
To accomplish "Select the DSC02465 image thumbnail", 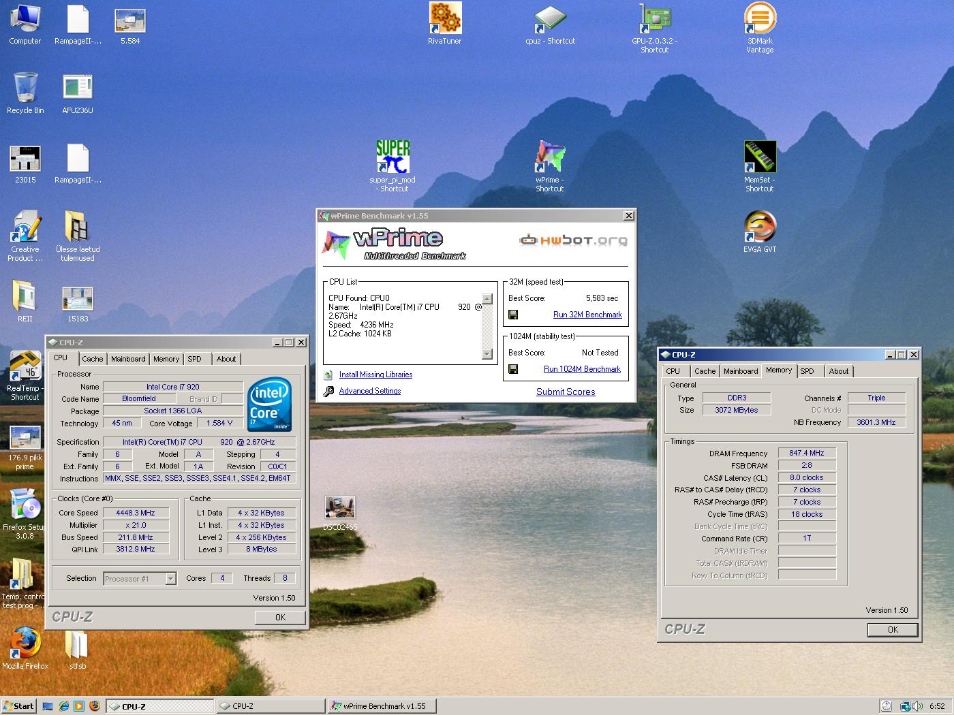I will (339, 514).
